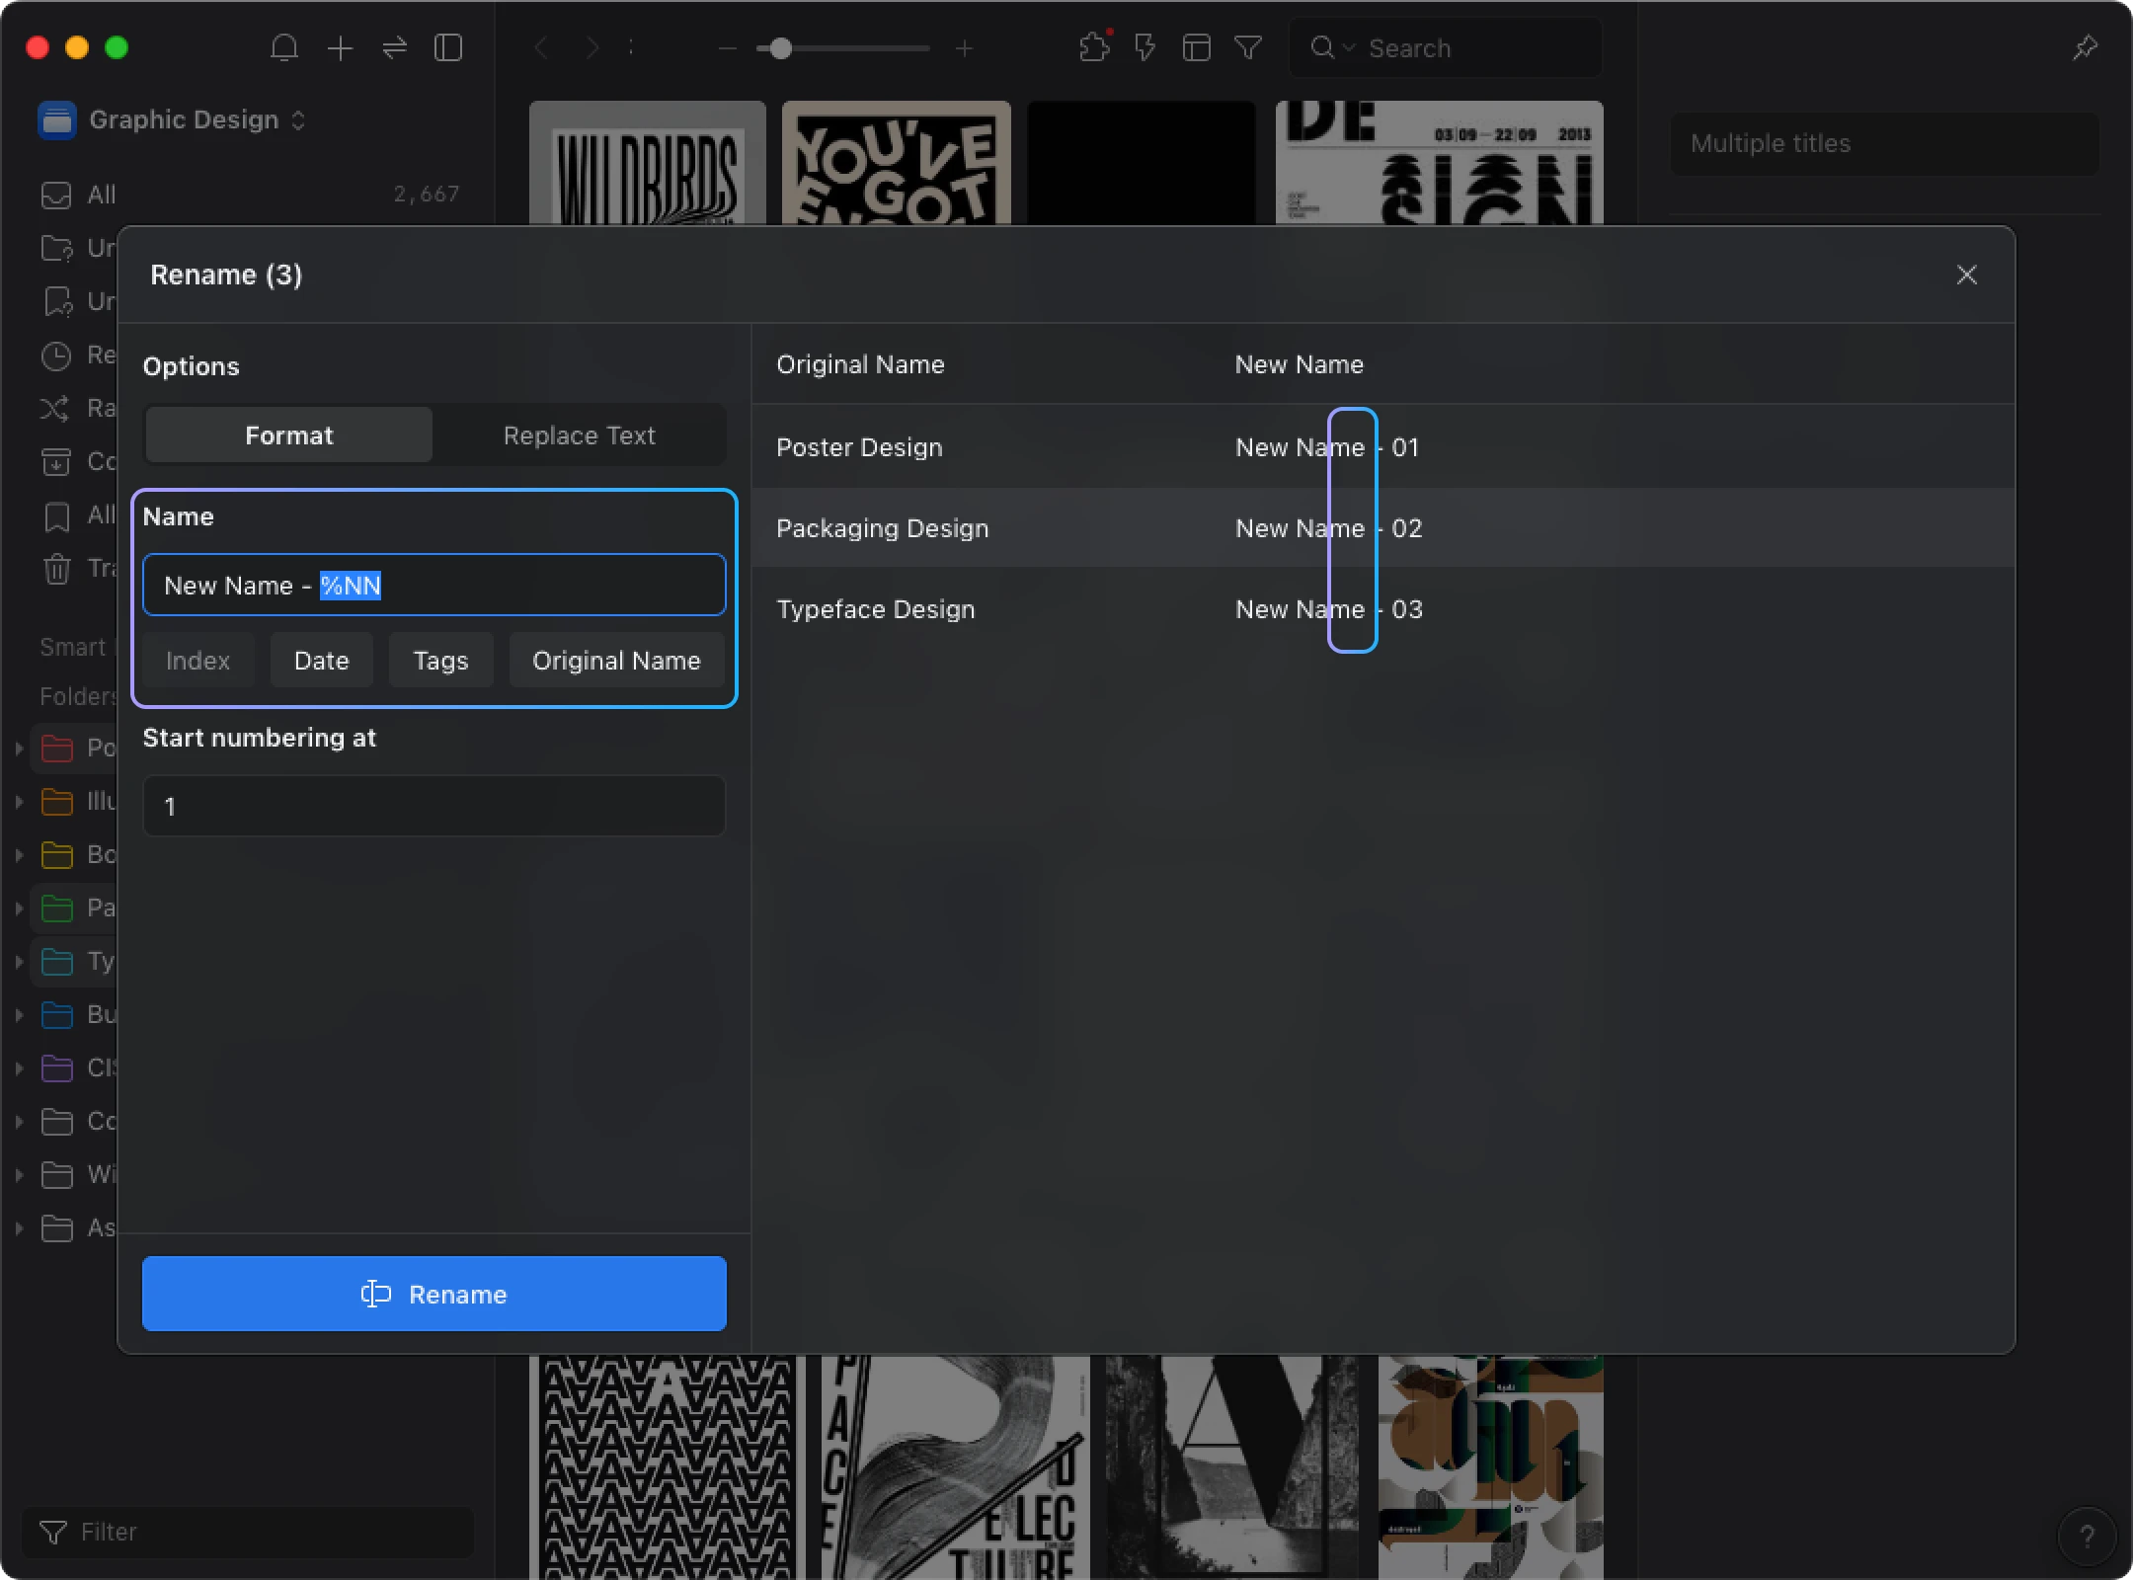Select the Typeface Design row
The image size is (2133, 1580).
click(x=1382, y=608)
